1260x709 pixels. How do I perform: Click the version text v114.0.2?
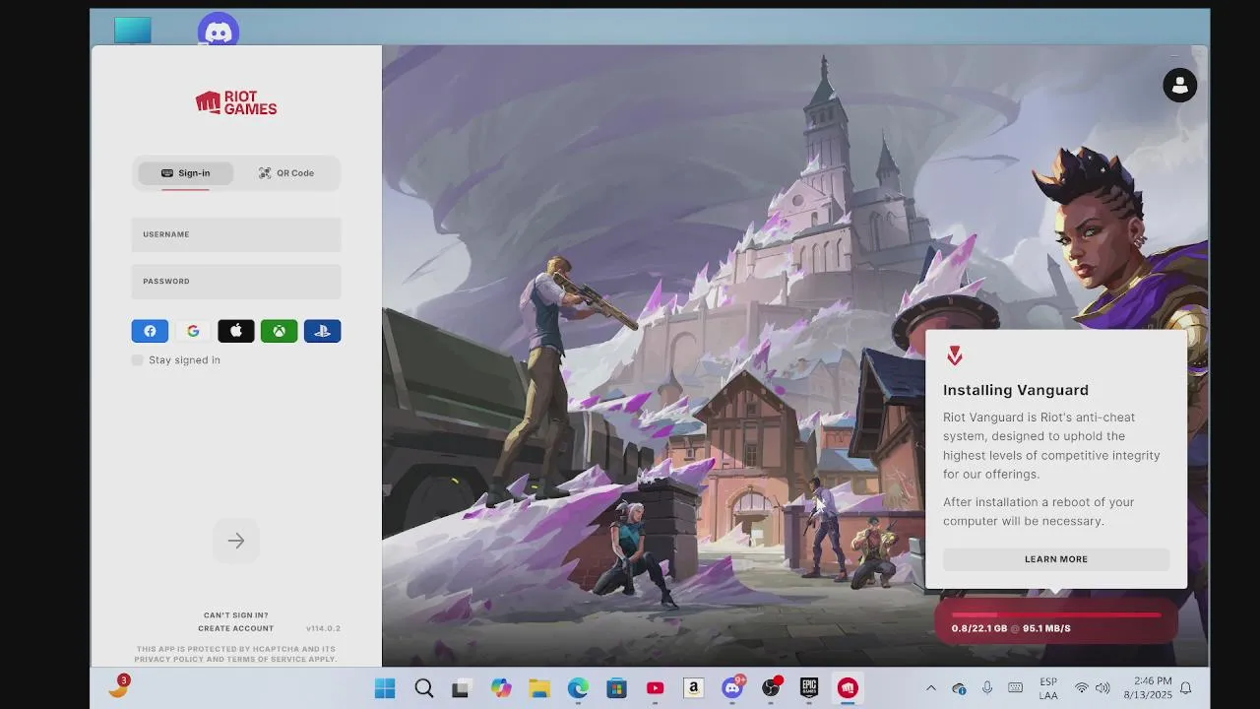[323, 628]
